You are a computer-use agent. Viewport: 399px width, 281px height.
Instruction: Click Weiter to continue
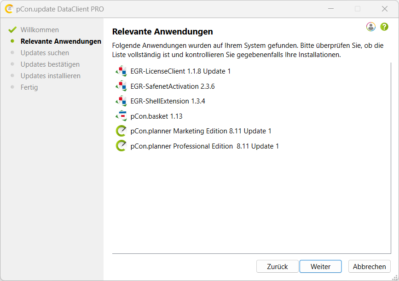321,266
